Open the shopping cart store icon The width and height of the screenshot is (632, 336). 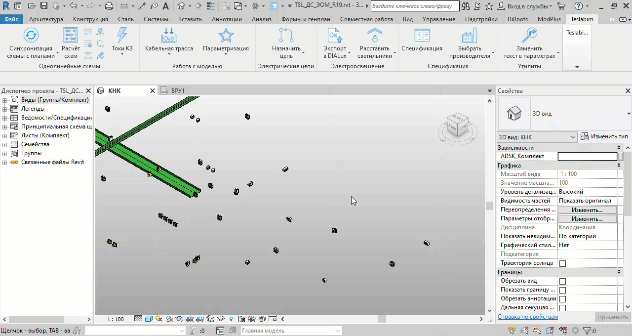click(x=561, y=6)
